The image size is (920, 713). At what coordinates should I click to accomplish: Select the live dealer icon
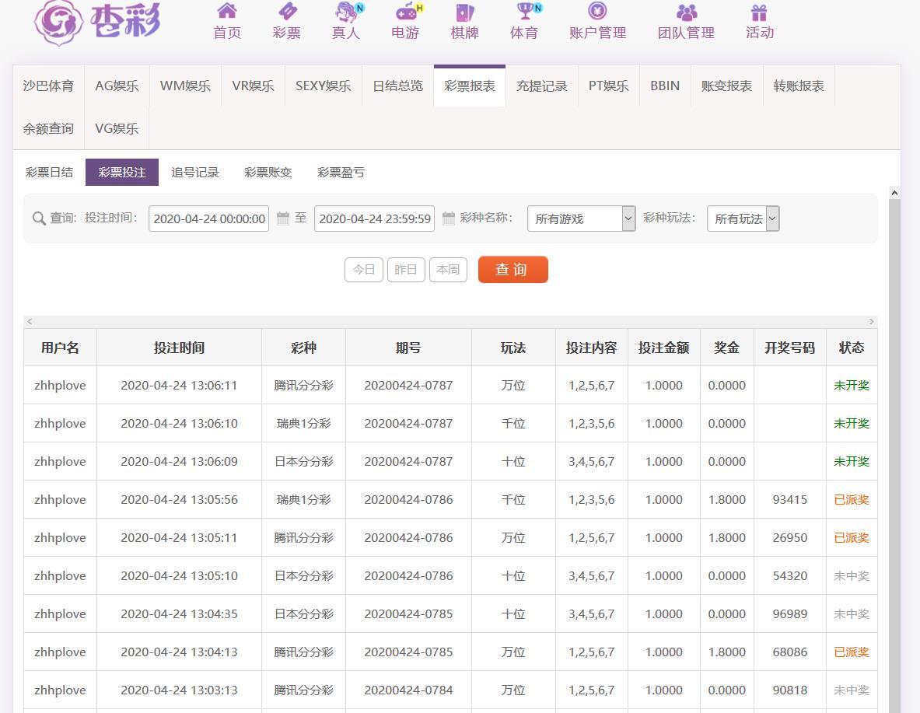click(x=346, y=12)
